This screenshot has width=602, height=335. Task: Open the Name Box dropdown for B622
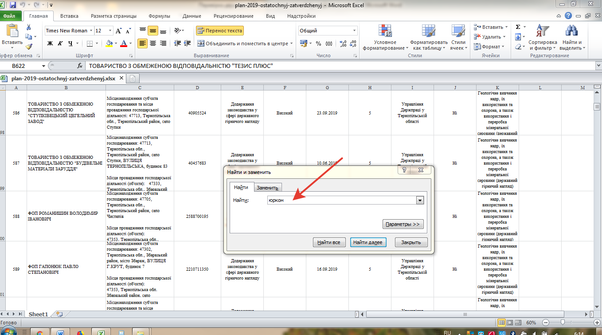click(x=43, y=66)
